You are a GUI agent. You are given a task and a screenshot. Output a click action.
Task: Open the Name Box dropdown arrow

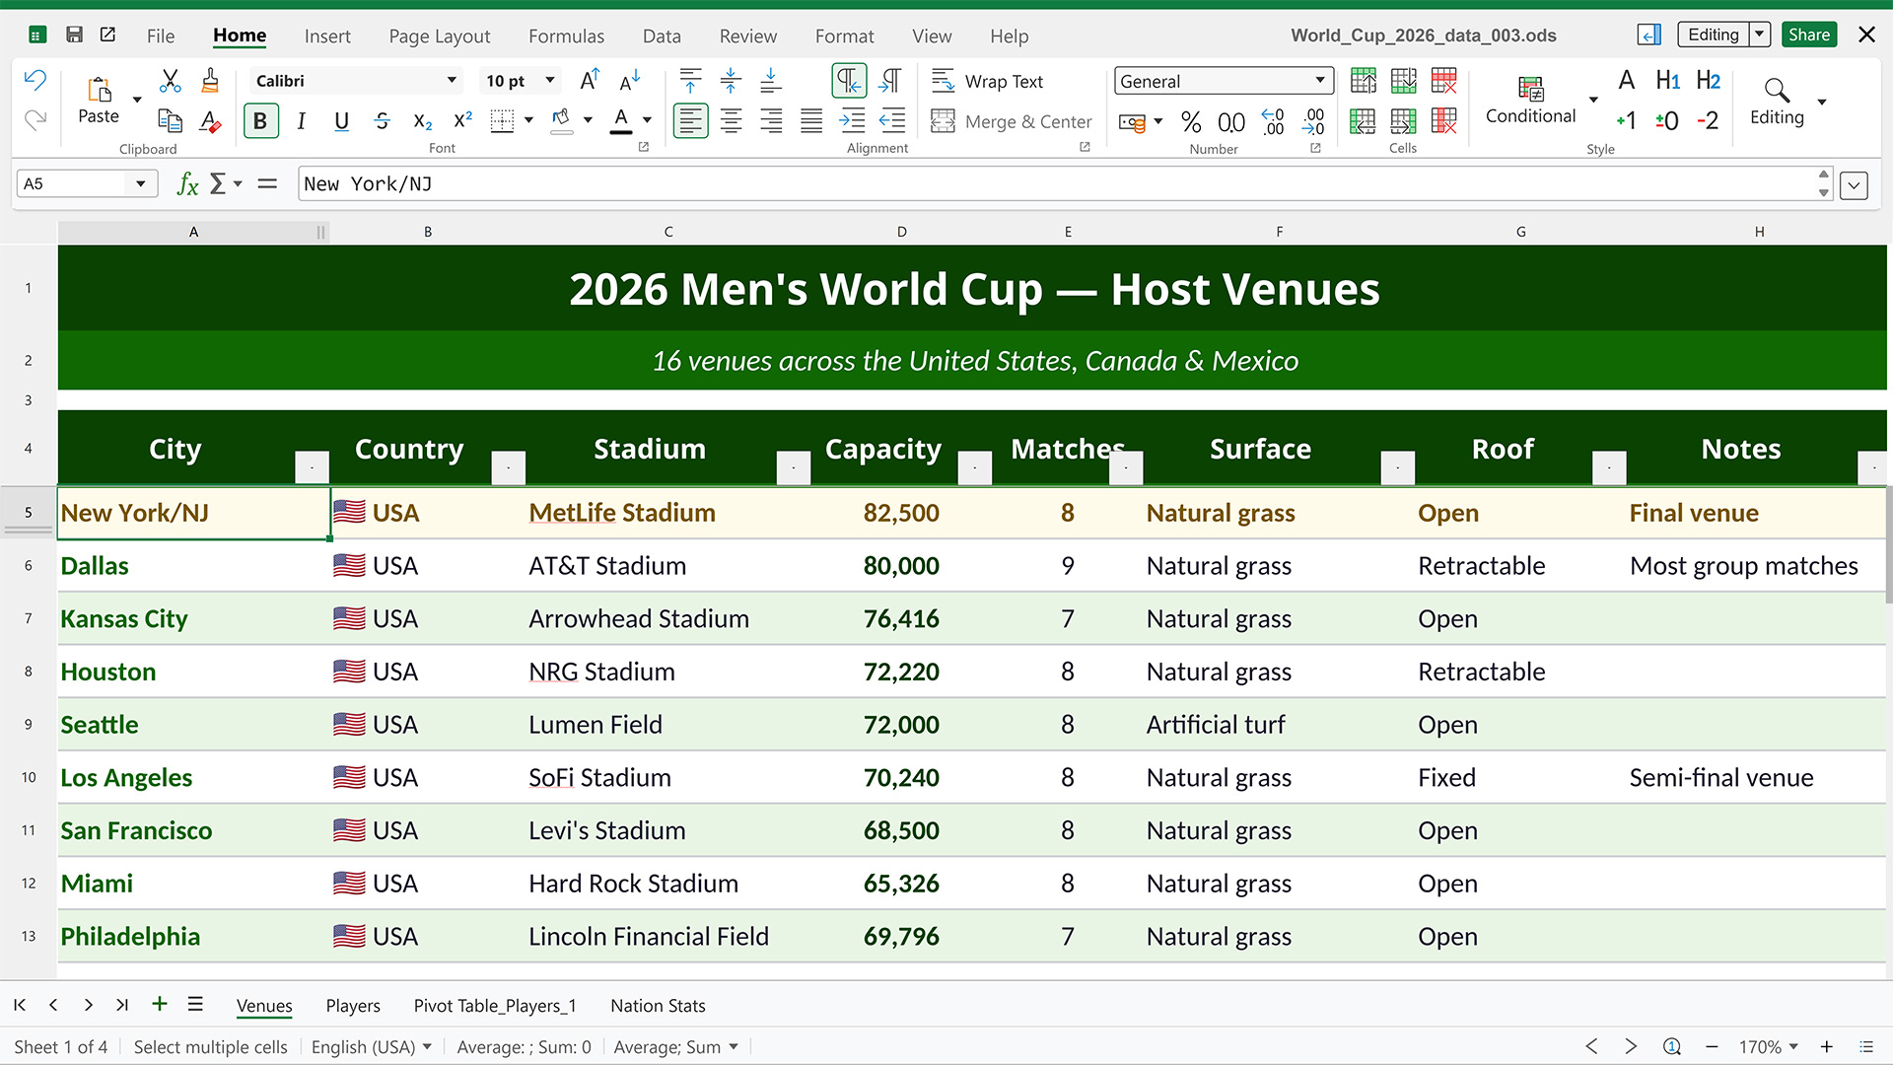tap(141, 183)
